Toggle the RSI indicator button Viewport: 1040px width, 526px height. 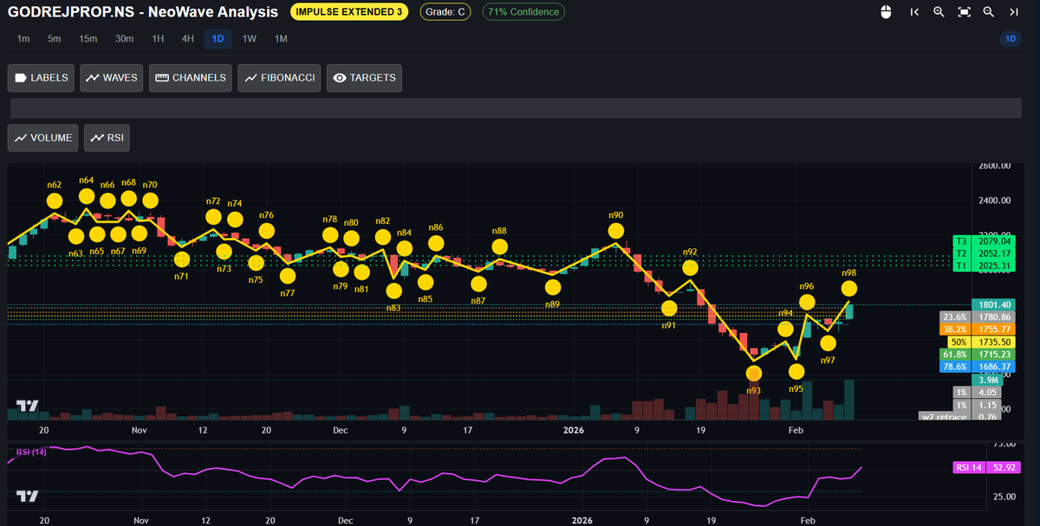(x=107, y=138)
